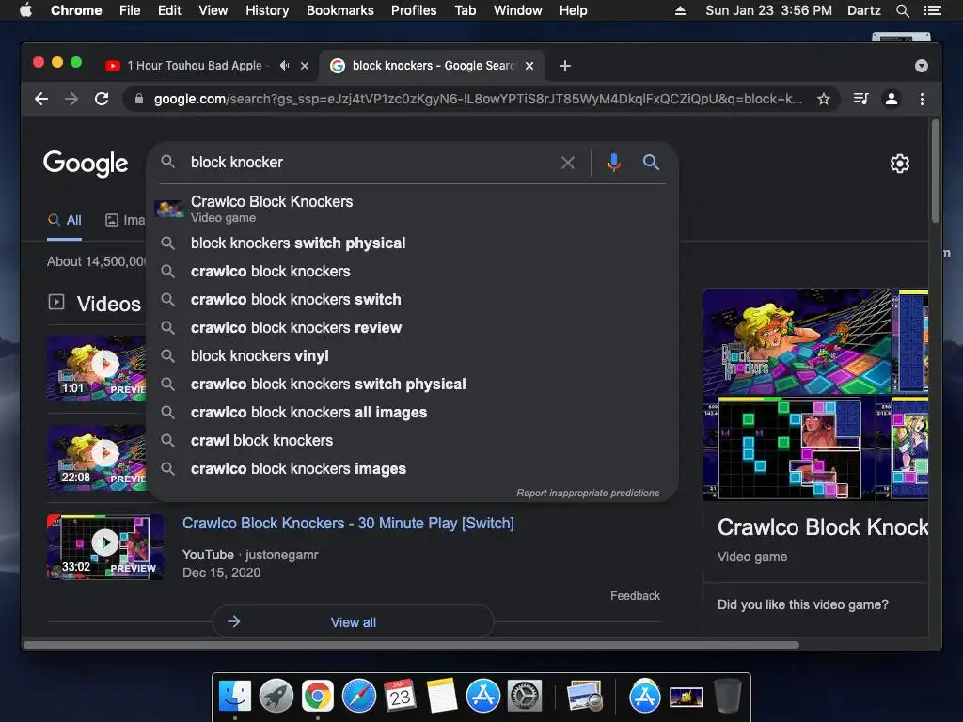This screenshot has height=722, width=963.
Task: Submit search with the blue magnifier icon
Action: pyautogui.click(x=651, y=162)
